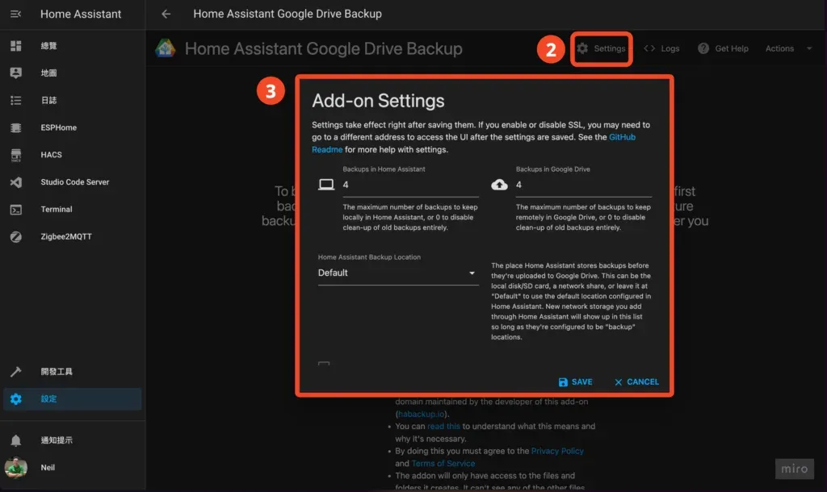This screenshot has width=827, height=492.
Task: Open the Home Assistant Backup Location dropdown
Action: [397, 273]
